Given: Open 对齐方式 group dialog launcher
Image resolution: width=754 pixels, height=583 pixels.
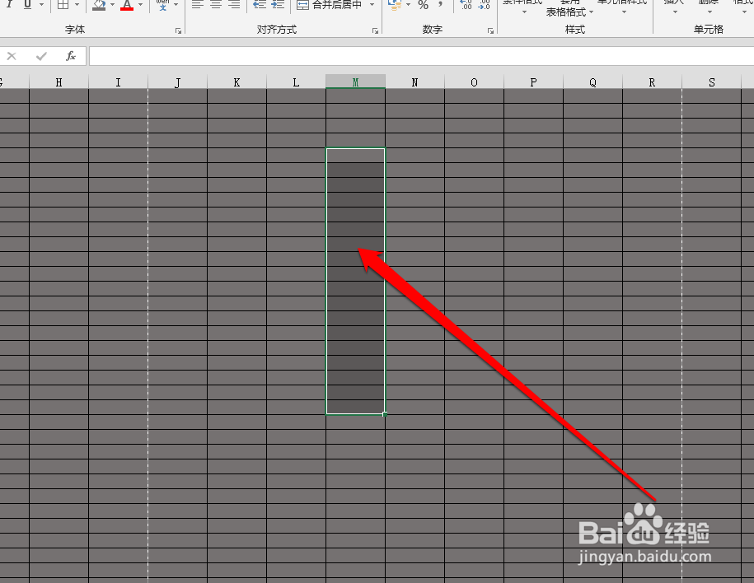Looking at the screenshot, I should [x=375, y=30].
